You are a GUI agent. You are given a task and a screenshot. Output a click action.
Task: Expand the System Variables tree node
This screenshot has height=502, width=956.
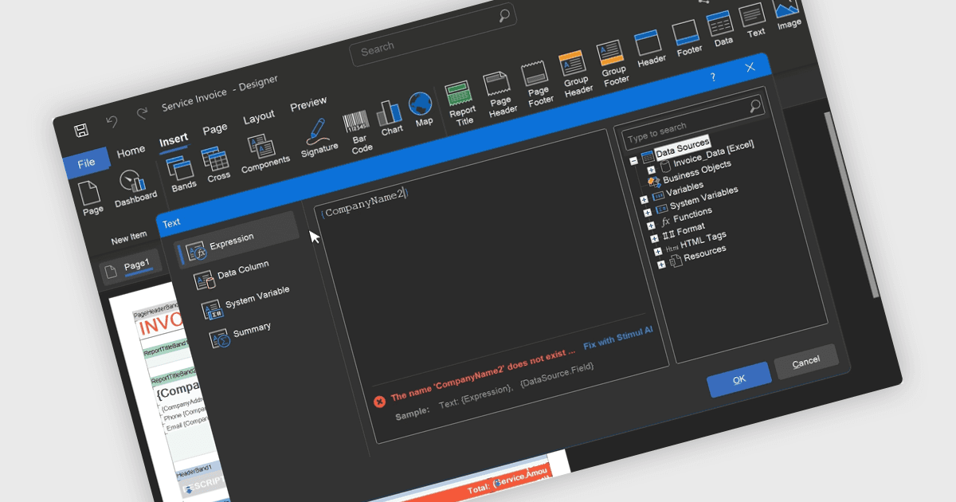648,212
